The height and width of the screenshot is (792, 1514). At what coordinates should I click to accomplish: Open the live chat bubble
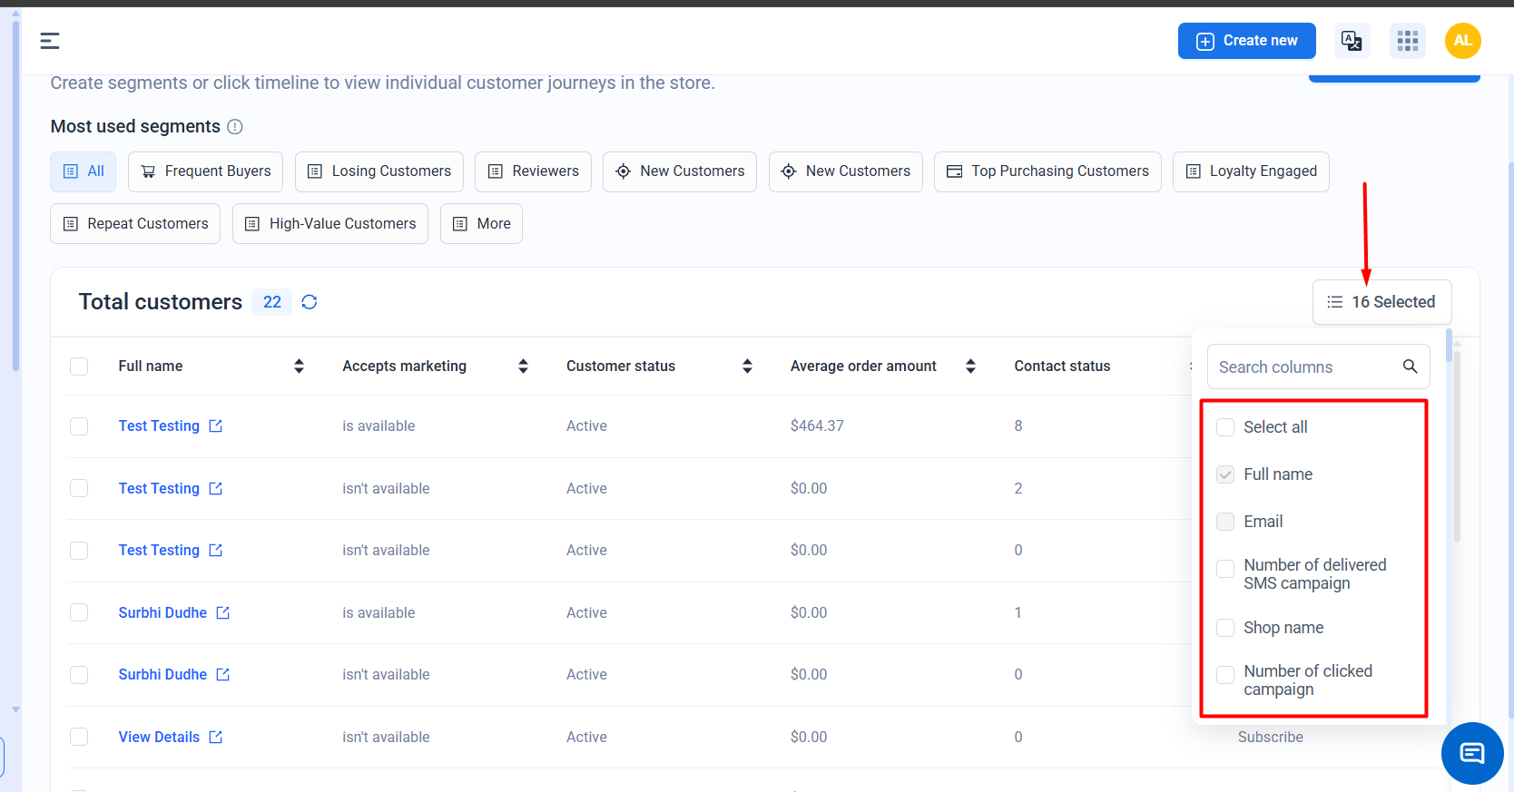(x=1471, y=753)
